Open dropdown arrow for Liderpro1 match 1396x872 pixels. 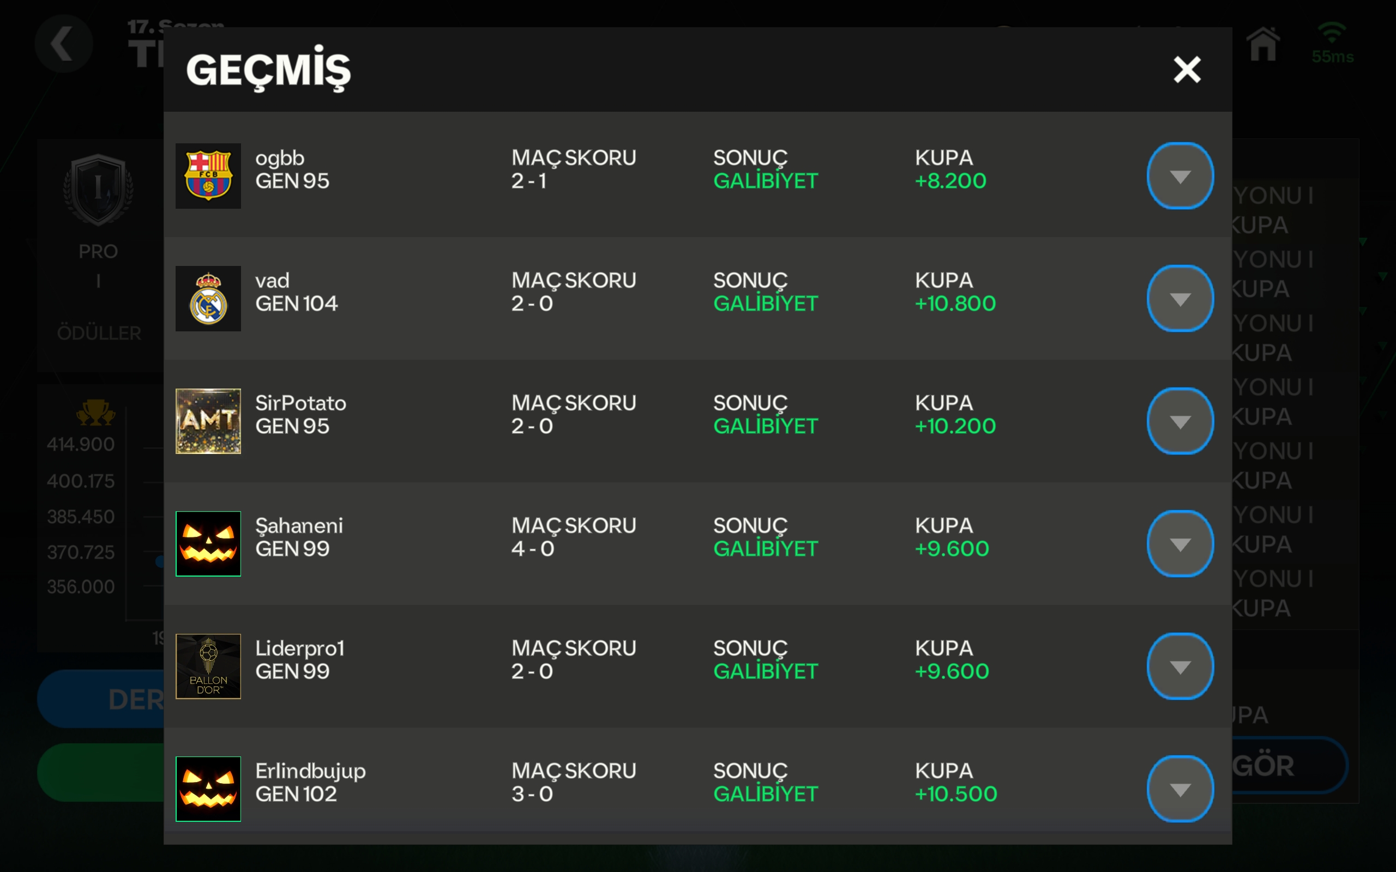(x=1180, y=667)
